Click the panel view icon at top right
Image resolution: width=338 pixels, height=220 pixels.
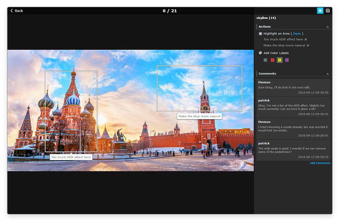(x=328, y=10)
